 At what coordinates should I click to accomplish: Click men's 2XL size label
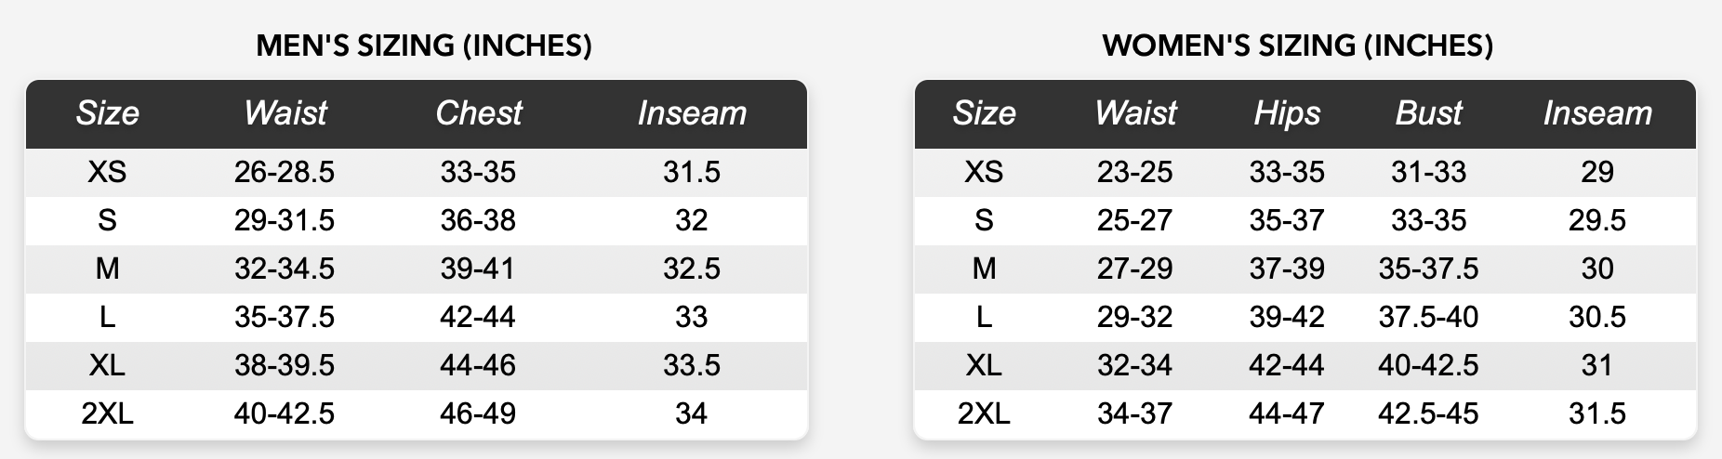107,413
